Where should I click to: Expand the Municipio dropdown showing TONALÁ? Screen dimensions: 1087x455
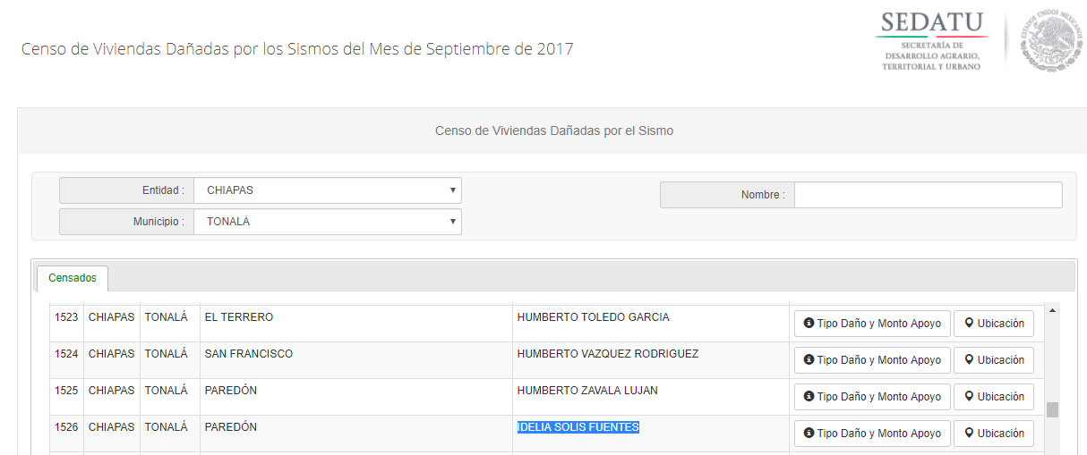pos(328,222)
